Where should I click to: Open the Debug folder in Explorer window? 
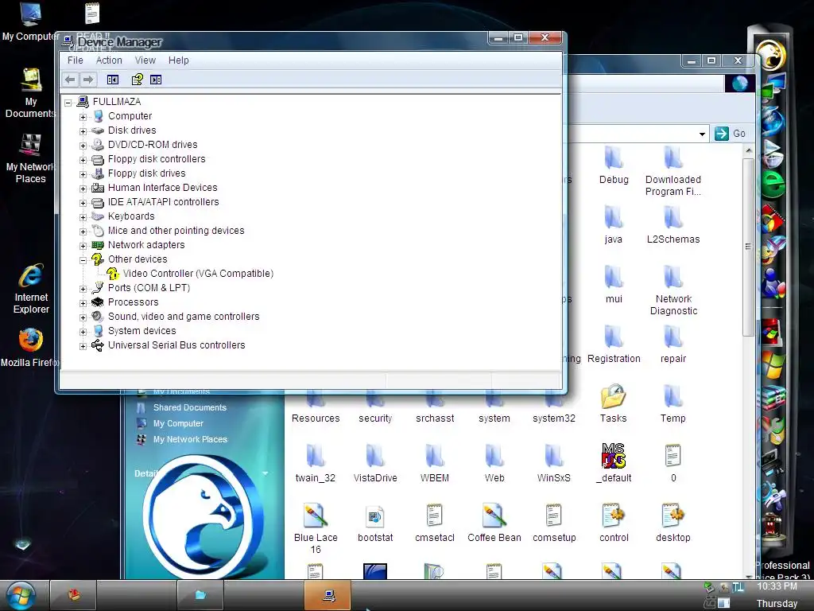click(614, 165)
